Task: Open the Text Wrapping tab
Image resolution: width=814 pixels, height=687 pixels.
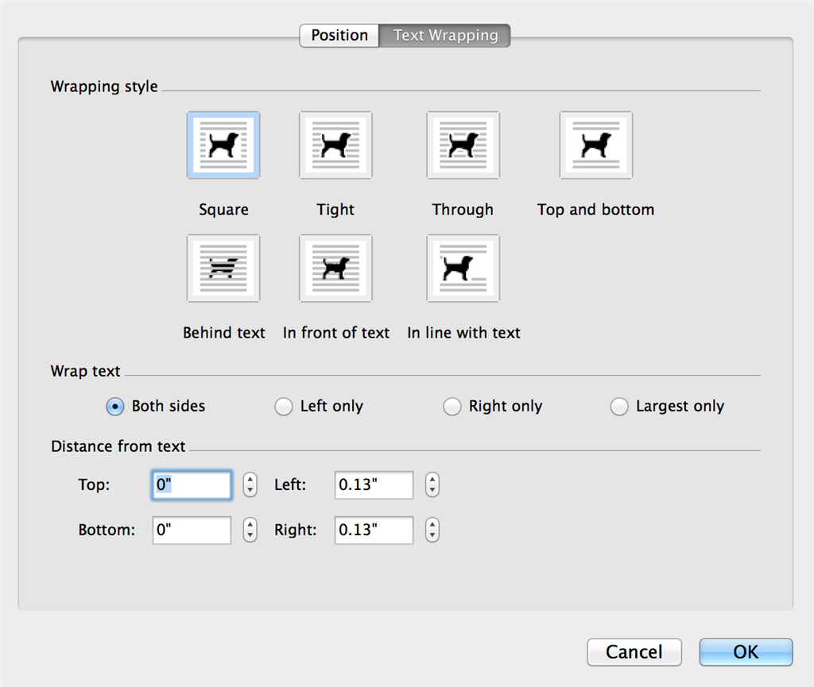Action: coord(445,35)
